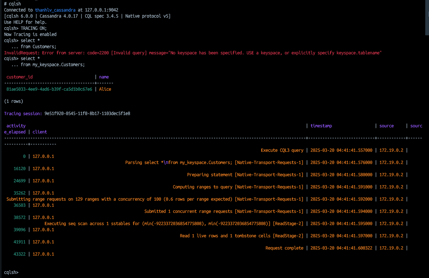Click the client column header
The image size is (429, 278).
[x=40, y=132]
